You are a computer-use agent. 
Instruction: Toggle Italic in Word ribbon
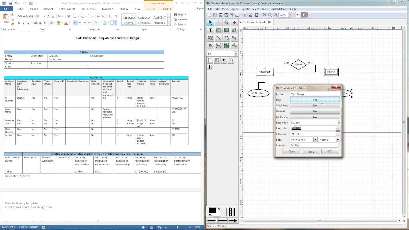tap(24, 23)
